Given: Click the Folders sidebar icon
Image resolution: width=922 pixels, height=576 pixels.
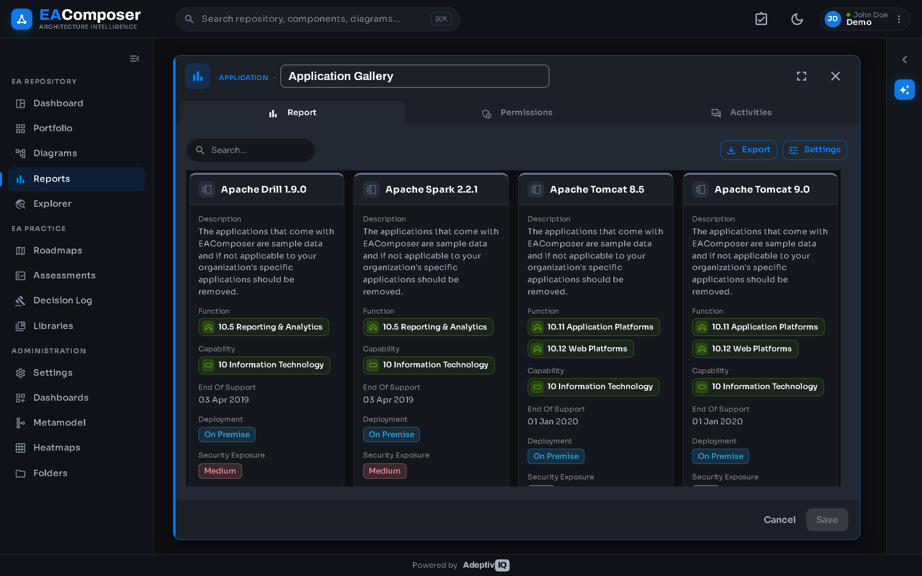Looking at the screenshot, I should coord(20,474).
